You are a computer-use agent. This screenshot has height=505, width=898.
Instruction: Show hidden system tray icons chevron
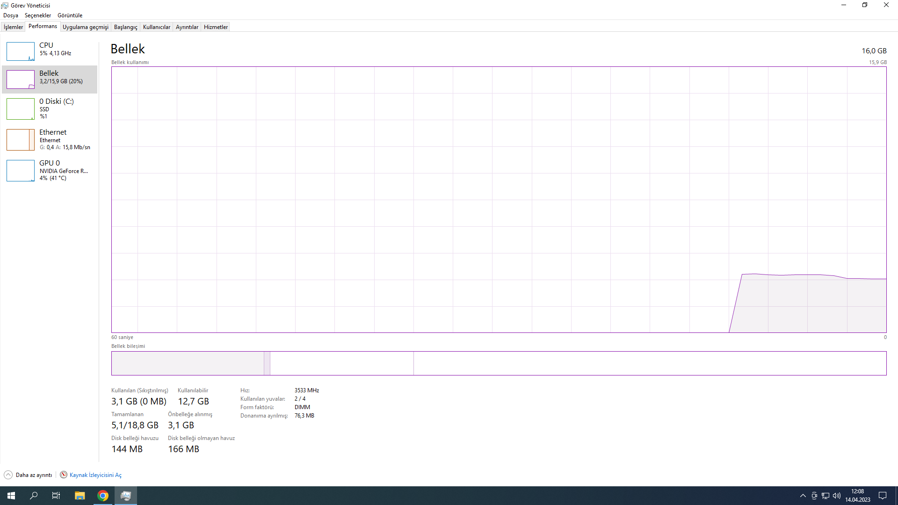coord(803,496)
